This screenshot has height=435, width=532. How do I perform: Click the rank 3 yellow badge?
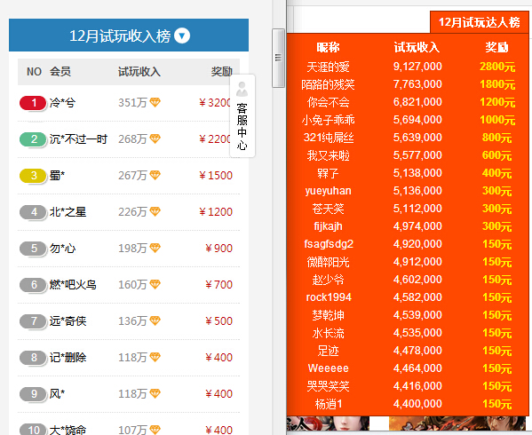pos(33,176)
